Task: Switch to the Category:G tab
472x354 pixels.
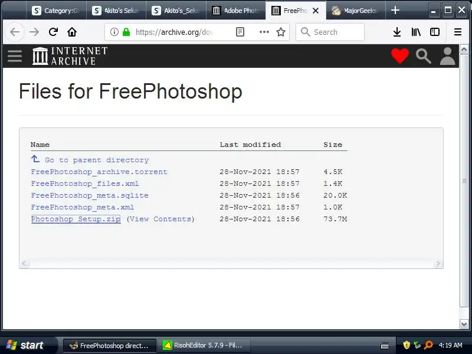Action: click(56, 11)
